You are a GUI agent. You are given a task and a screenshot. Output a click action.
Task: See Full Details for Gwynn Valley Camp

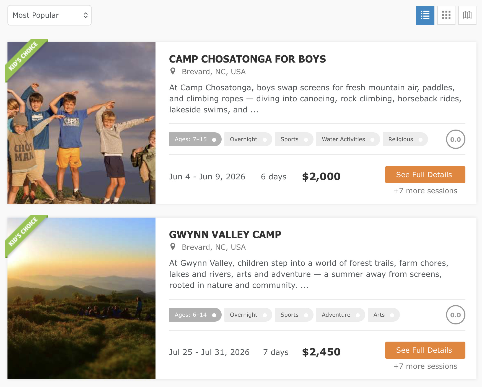pos(425,350)
